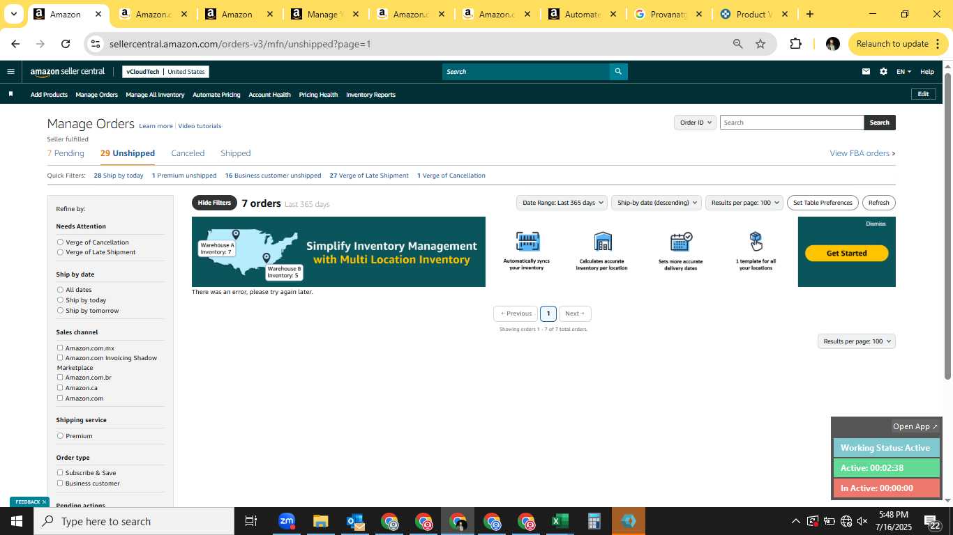
Task: Click the bookmark flag icon
Action: [x=10, y=94]
